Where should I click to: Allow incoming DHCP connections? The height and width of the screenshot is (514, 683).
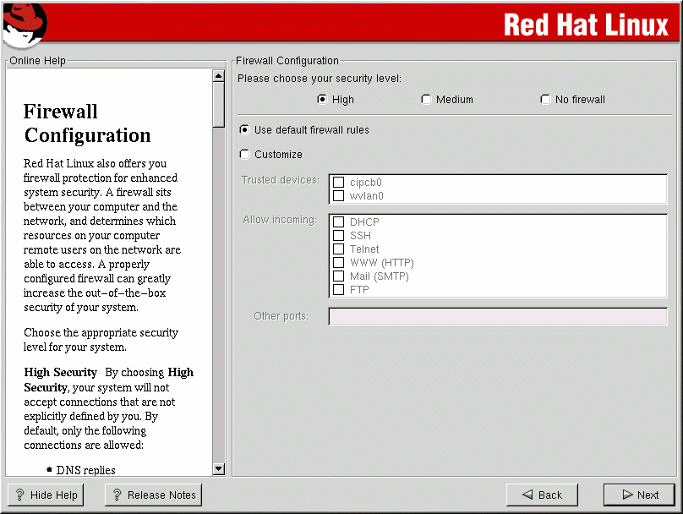pyautogui.click(x=339, y=222)
